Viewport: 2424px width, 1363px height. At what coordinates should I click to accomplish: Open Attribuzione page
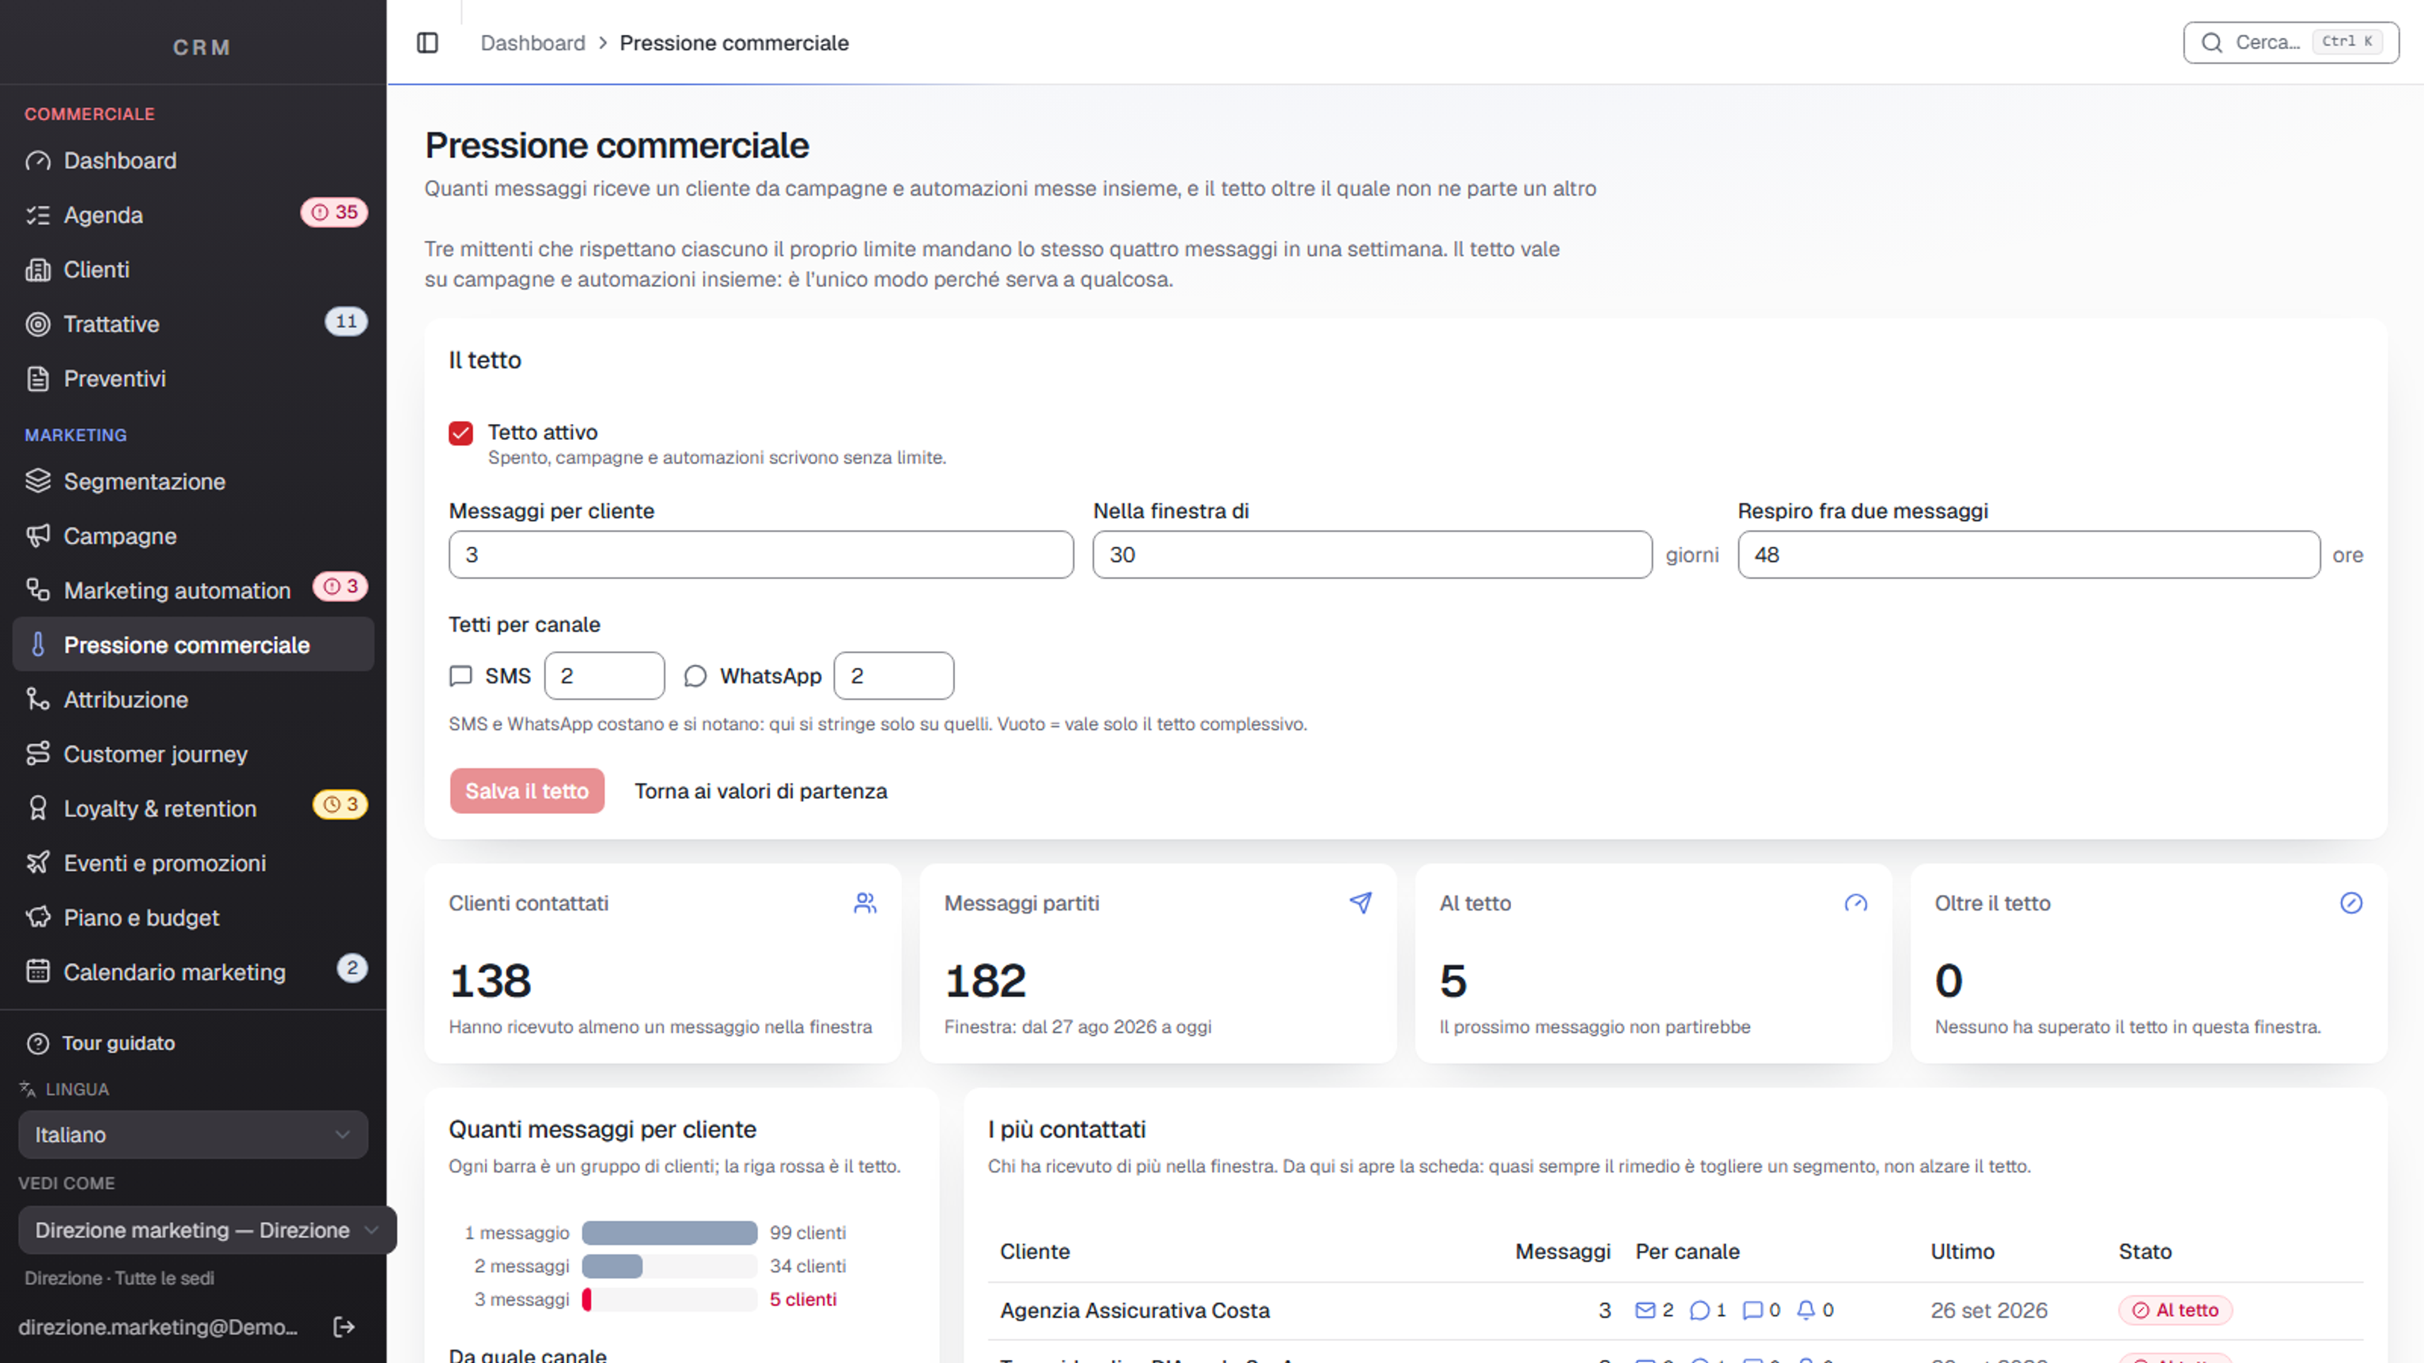point(193,700)
